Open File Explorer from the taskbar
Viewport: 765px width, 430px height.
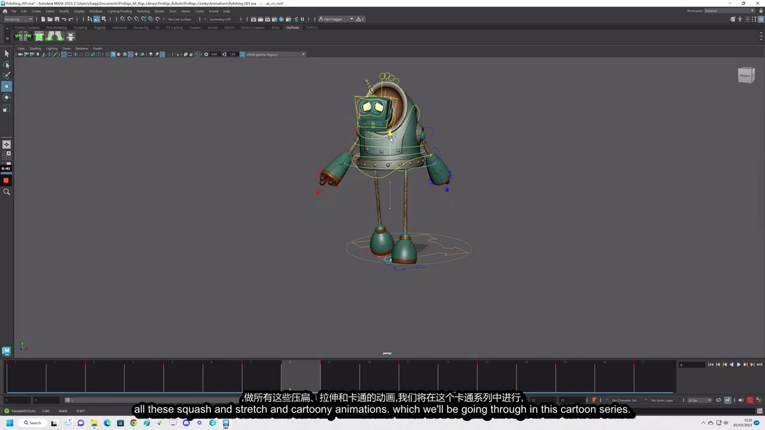(94, 423)
